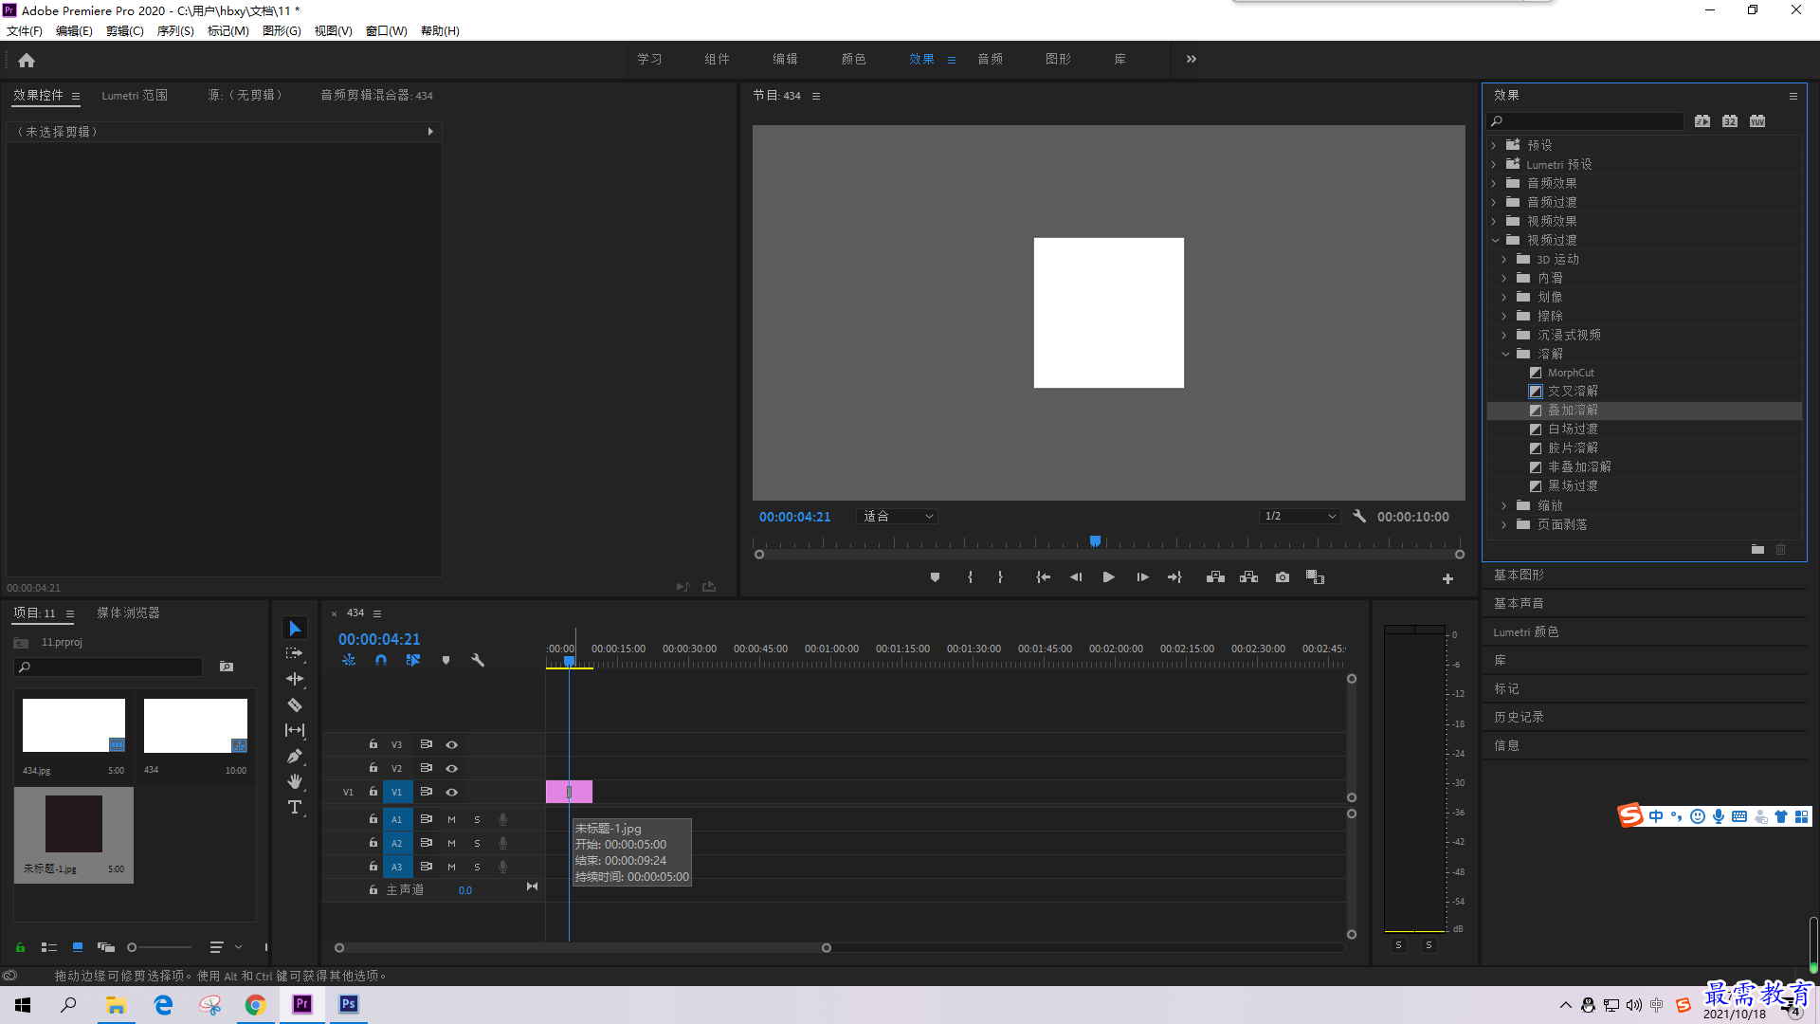Open Lumetri 范围 tab
Image resolution: width=1820 pixels, height=1024 pixels.
pyautogui.click(x=135, y=95)
